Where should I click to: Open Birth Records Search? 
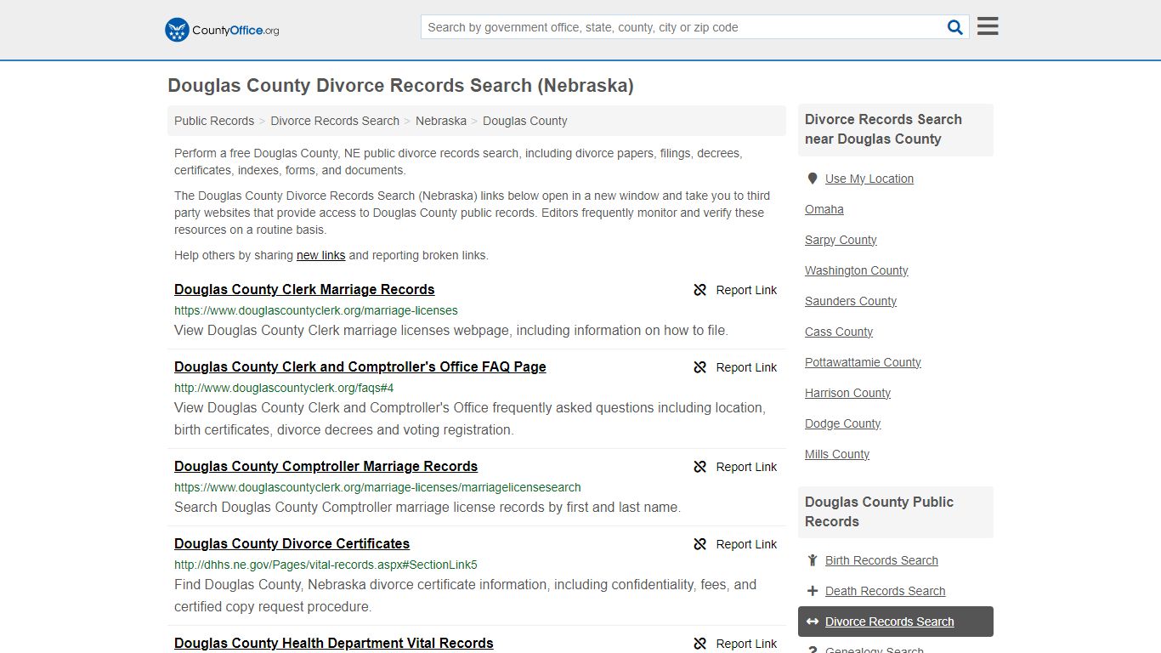click(881, 560)
